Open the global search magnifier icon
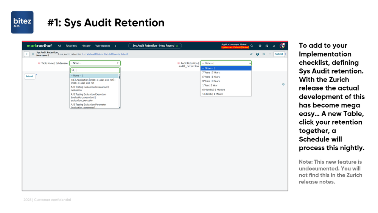This screenshot has height=213, width=378. (252, 45)
